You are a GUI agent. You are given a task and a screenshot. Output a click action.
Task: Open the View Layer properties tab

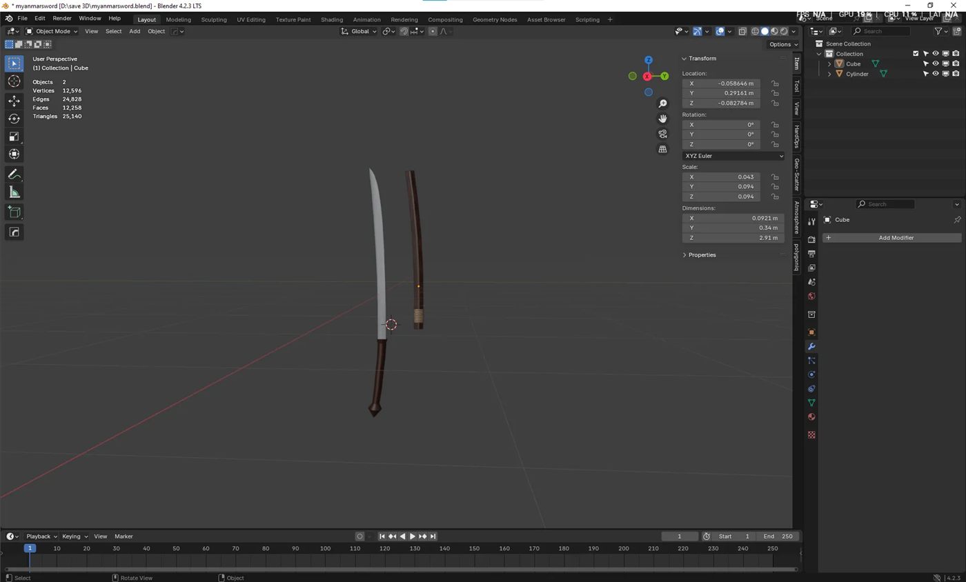coord(811,268)
